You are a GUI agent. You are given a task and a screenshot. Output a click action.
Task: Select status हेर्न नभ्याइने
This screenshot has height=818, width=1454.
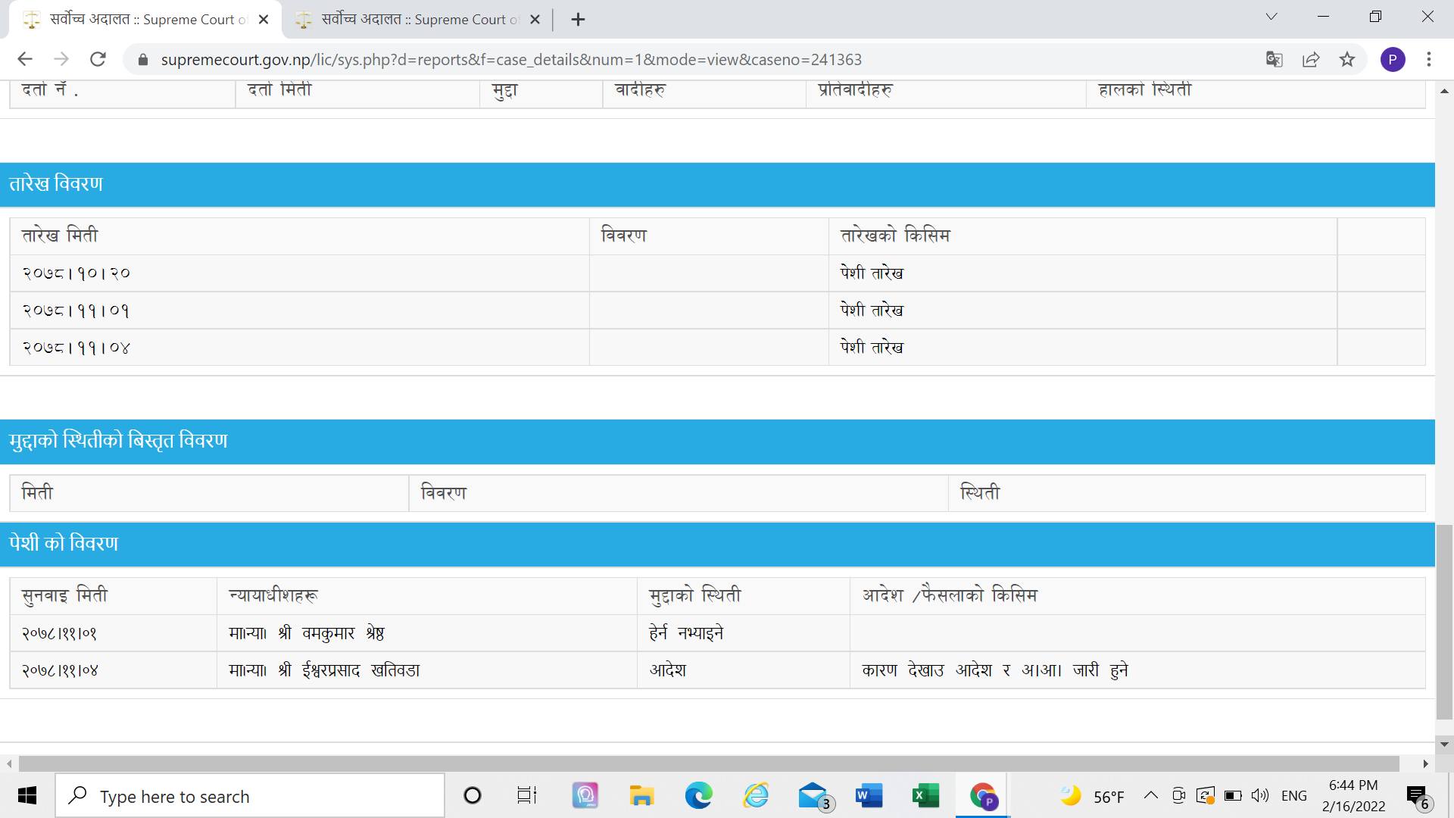[x=686, y=633]
